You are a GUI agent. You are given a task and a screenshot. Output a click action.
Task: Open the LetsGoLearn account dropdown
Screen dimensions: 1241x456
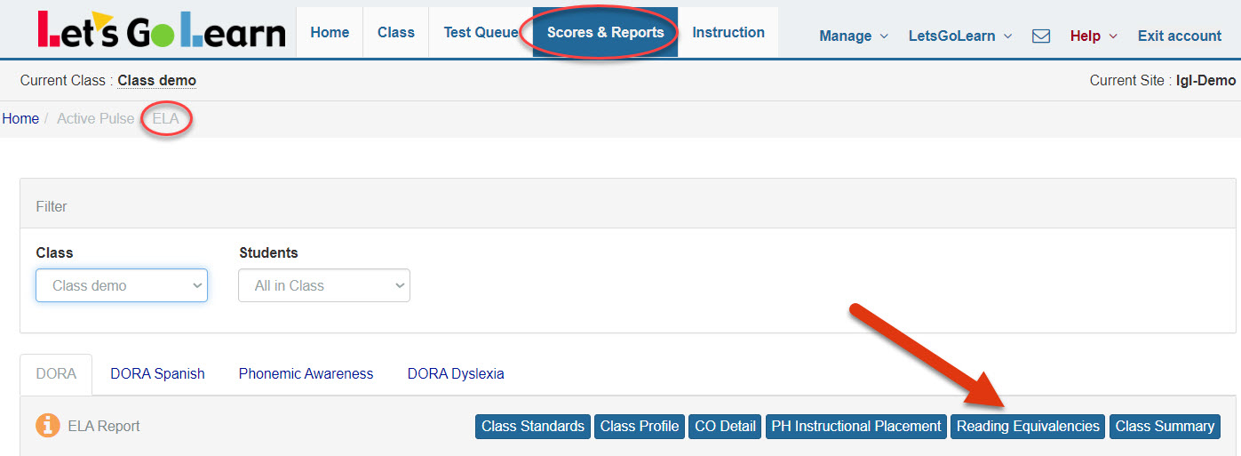point(959,36)
